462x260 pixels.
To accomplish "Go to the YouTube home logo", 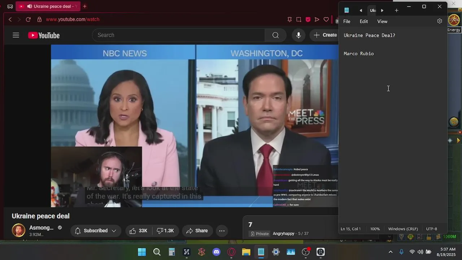I will click(x=44, y=35).
